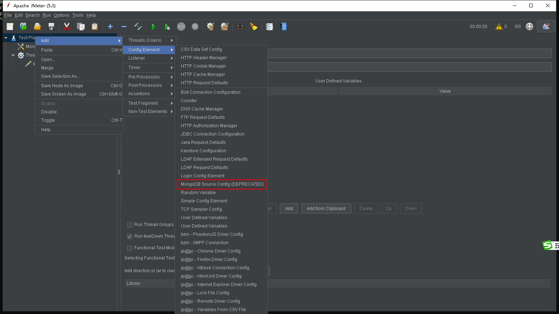Select HTTP Header Manager
559x314 pixels.
pos(221,58)
